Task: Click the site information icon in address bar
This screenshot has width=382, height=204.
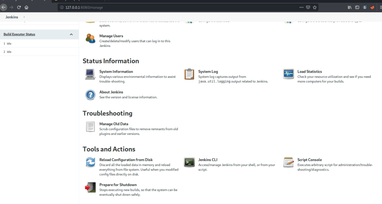Action: [x=62, y=7]
